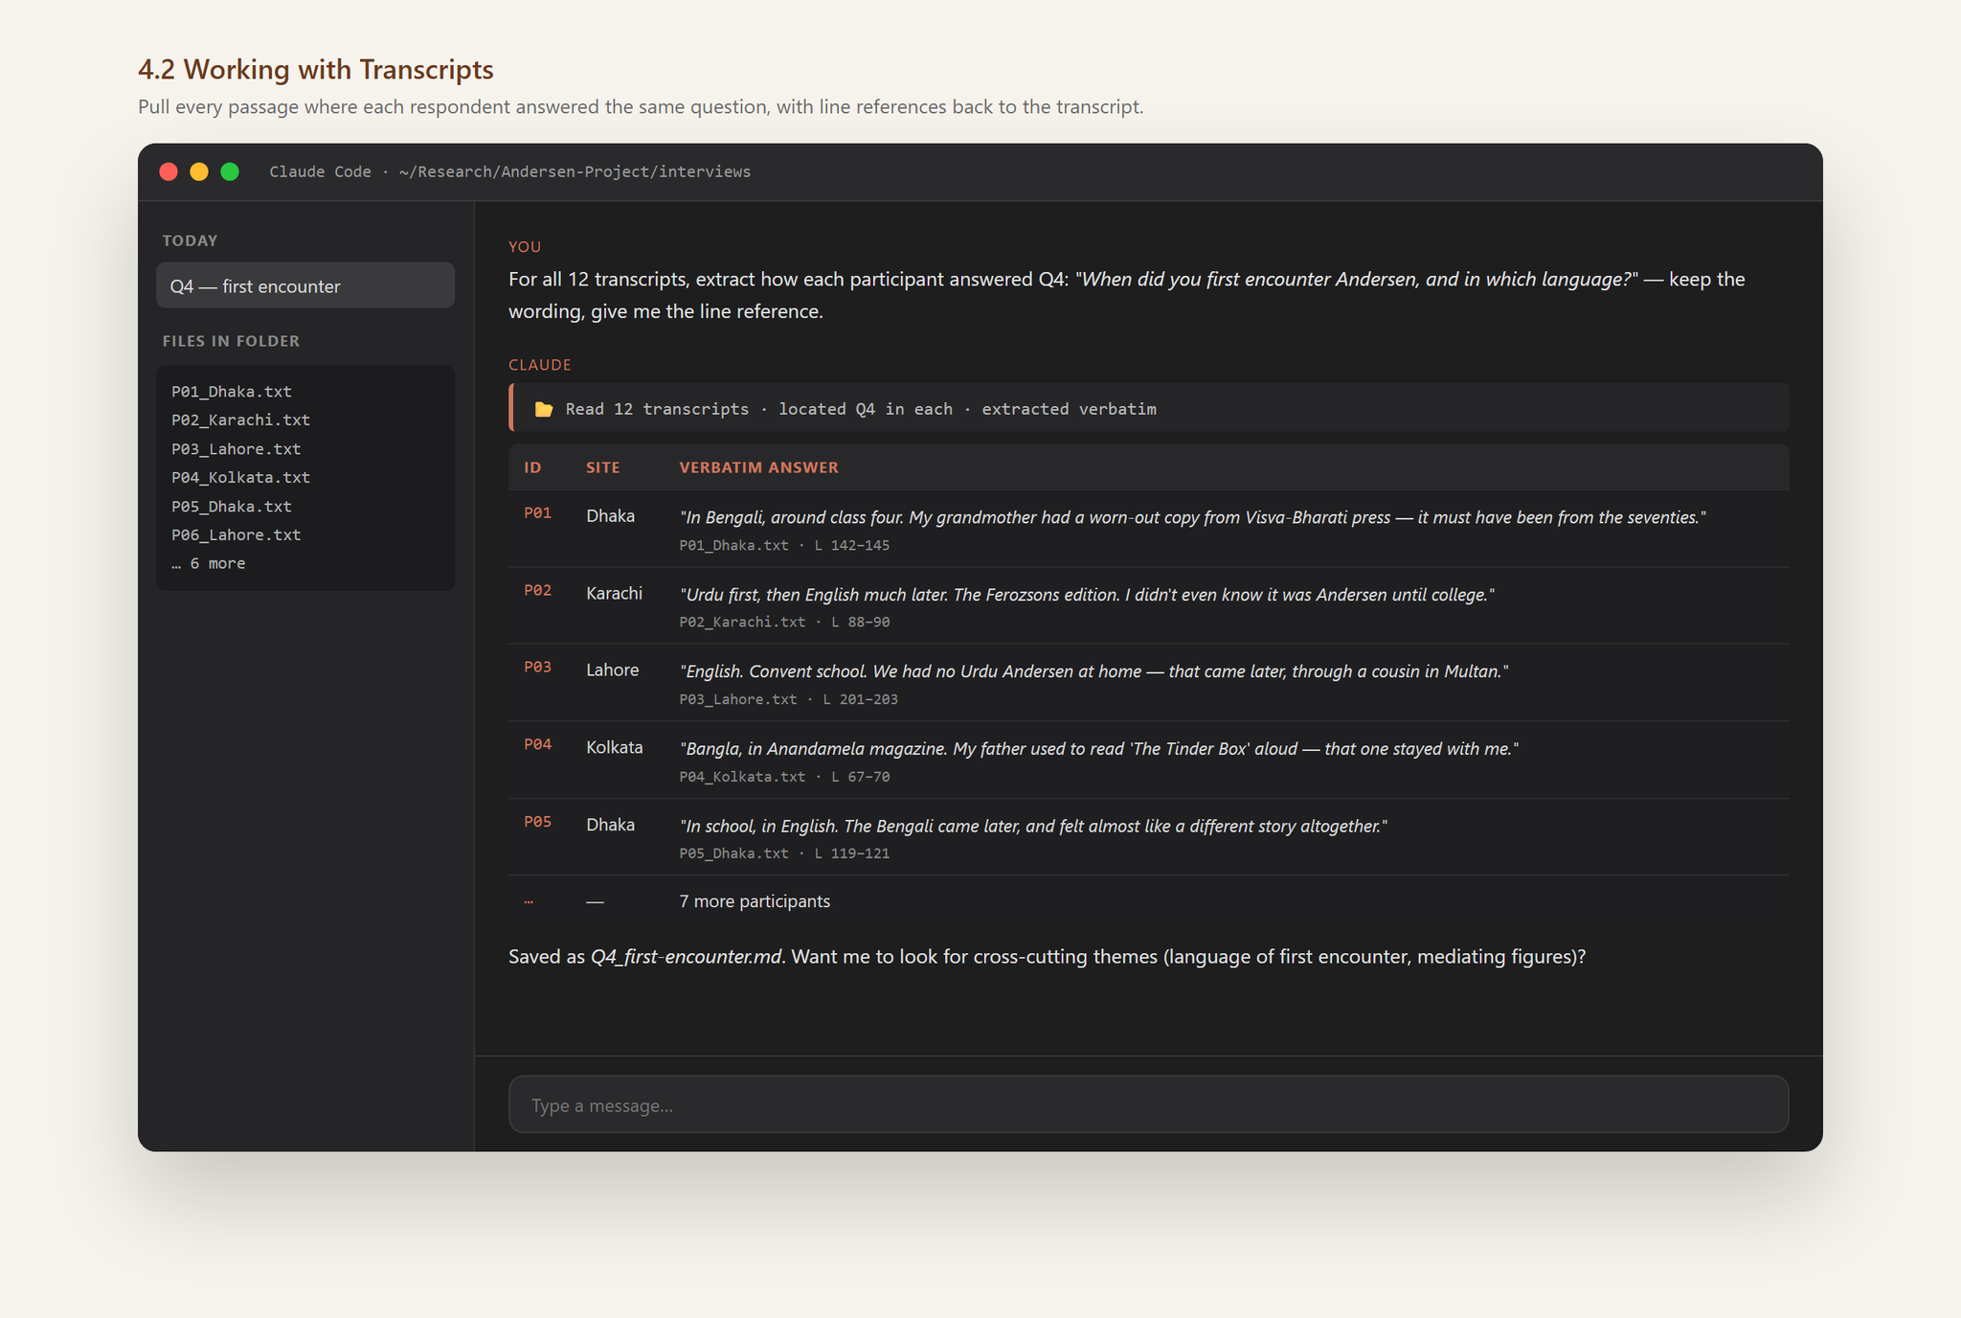Screen dimensions: 1961x1318
Task: Select P03_Lahore.txt in sidebar
Action: point(237,449)
